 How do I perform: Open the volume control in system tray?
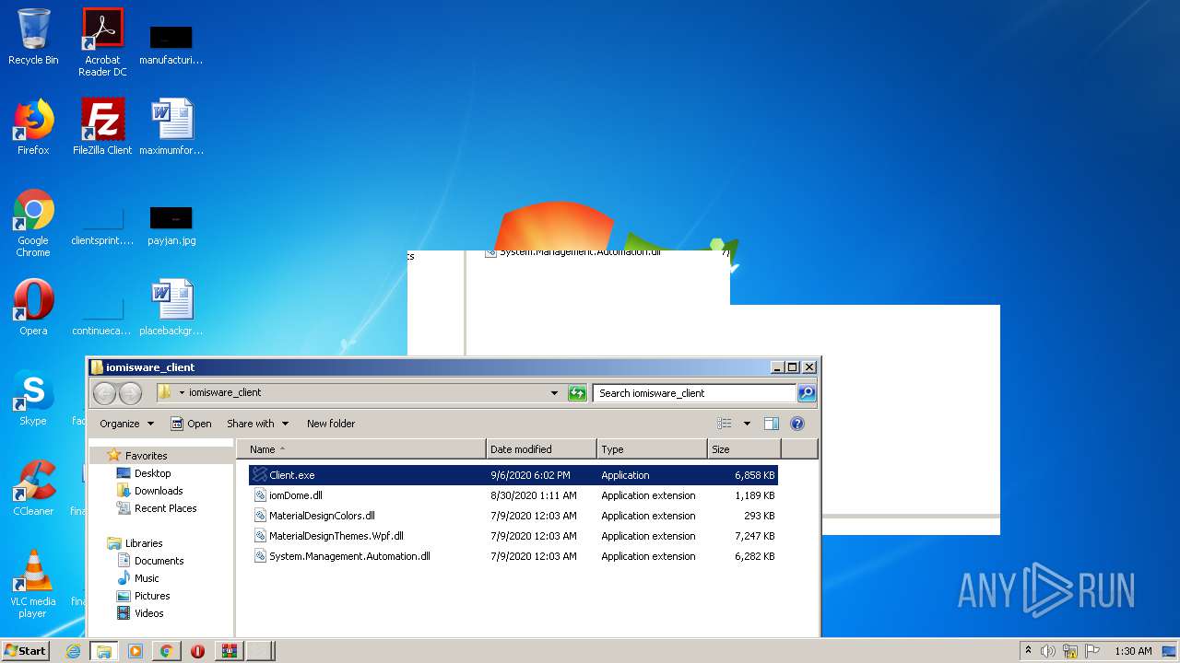coord(1048,651)
